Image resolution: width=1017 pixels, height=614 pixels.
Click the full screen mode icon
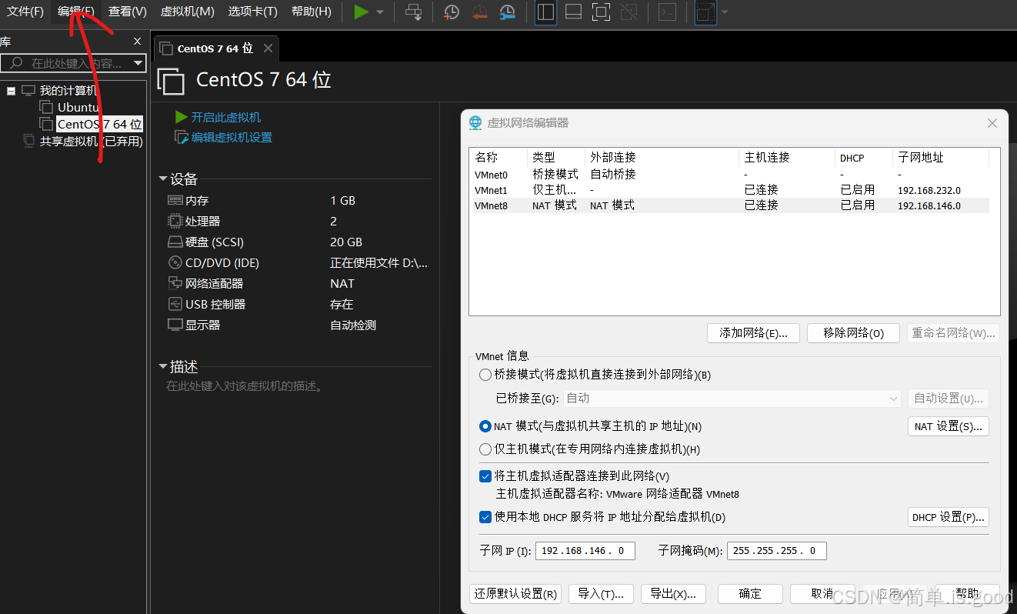pos(601,12)
